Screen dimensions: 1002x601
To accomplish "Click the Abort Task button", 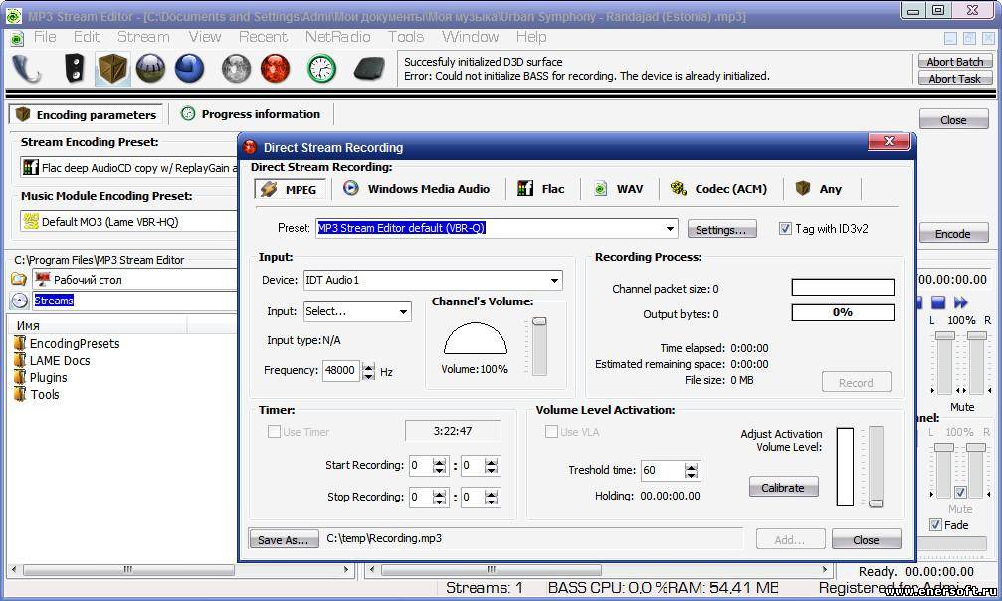I will [x=954, y=78].
